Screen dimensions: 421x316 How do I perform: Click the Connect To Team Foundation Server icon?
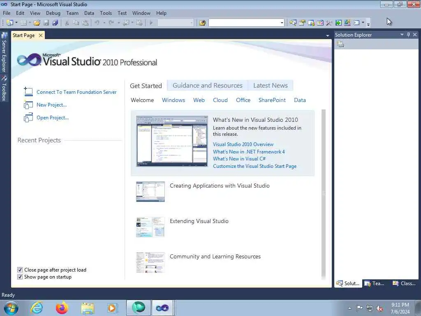coord(28,92)
